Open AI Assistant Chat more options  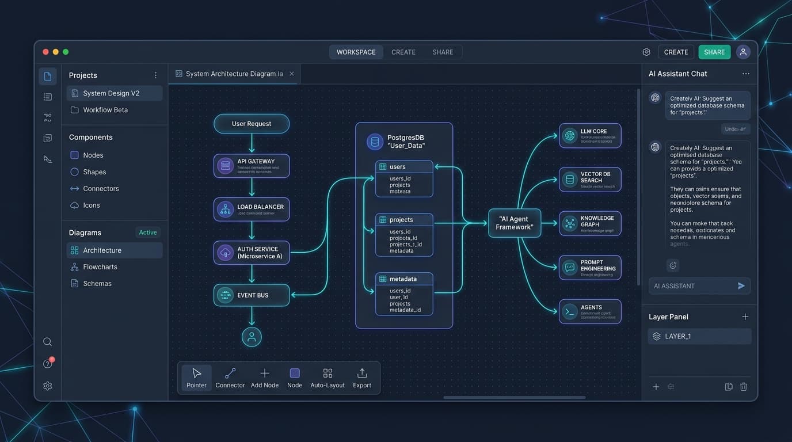746,74
